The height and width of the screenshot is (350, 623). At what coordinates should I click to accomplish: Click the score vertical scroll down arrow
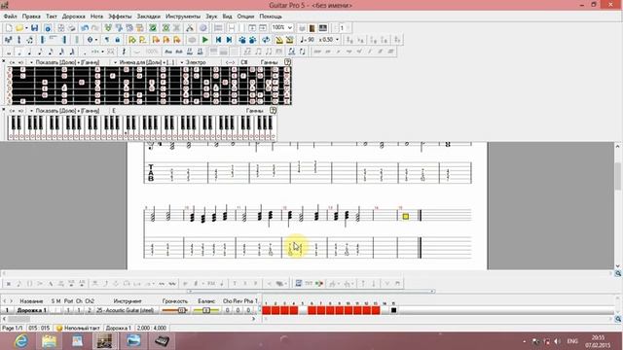coord(618,265)
